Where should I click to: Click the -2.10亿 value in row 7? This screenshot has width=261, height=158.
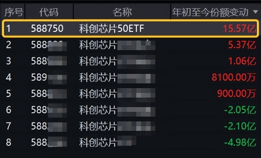pos(240,126)
